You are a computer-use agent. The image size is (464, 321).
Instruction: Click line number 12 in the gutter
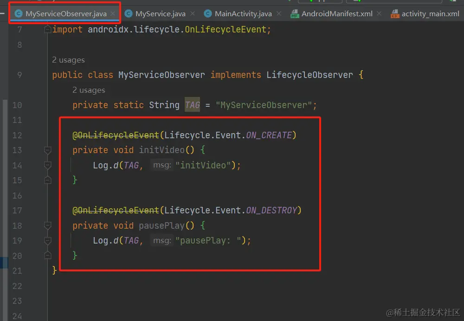pyautogui.click(x=17, y=135)
